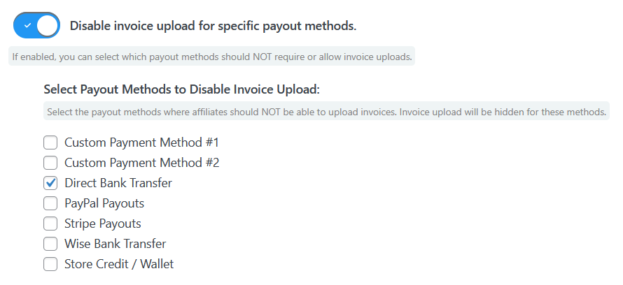623x285 pixels.
Task: Click the 'PayPal Payouts' label text
Action: click(x=104, y=203)
